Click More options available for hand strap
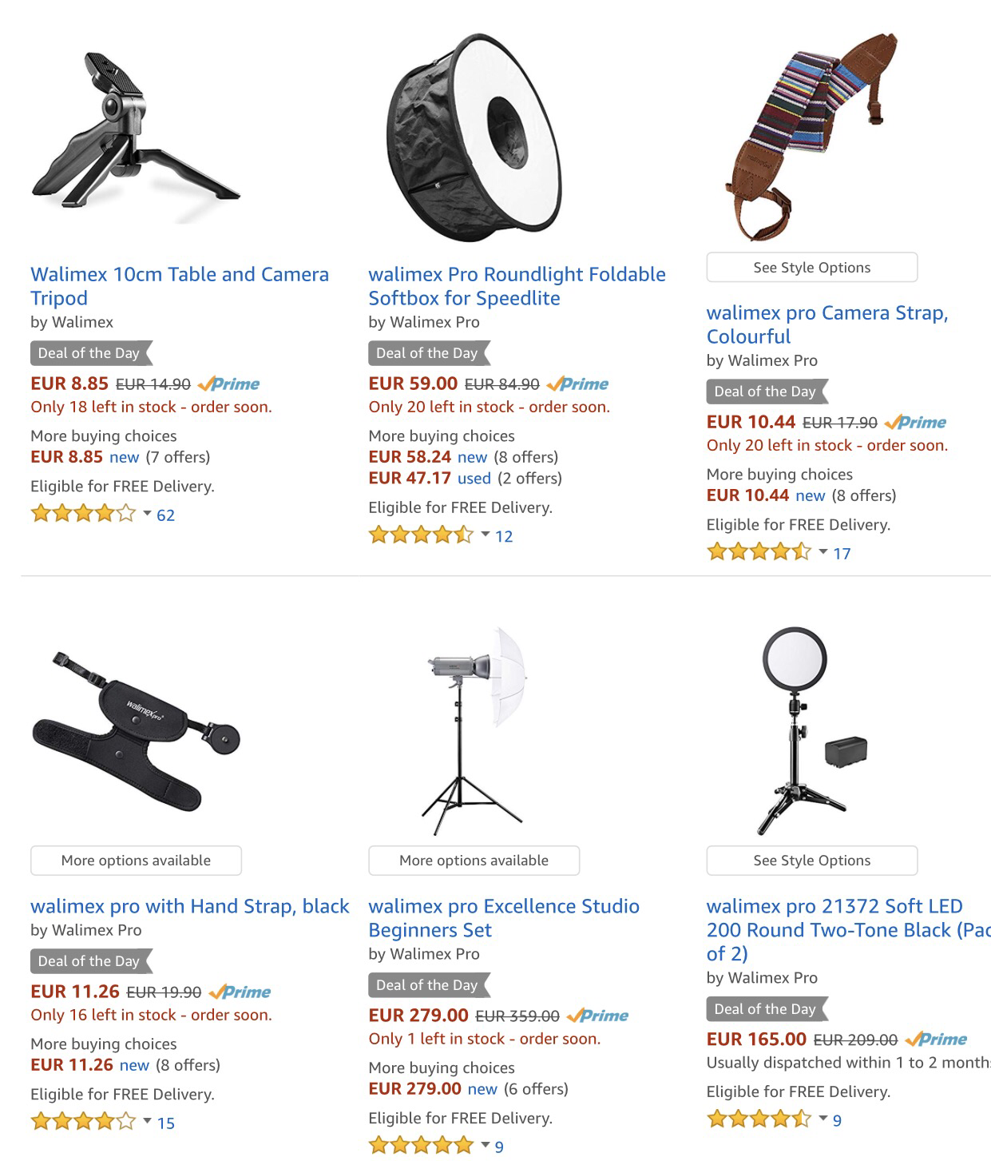This screenshot has width=991, height=1161. (136, 861)
